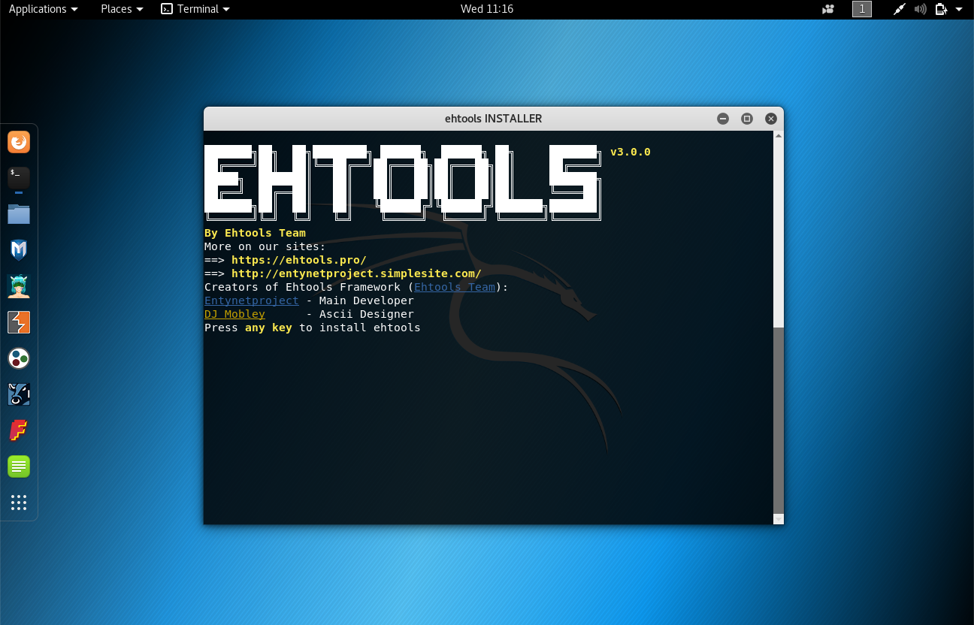974x625 pixels.
Task: Click the Entynetproject developer link
Action: click(251, 300)
